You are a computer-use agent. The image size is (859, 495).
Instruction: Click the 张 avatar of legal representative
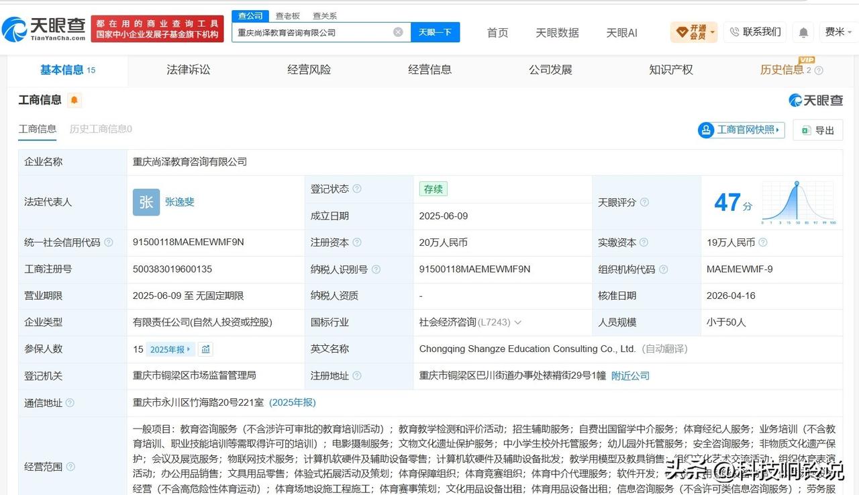coord(146,202)
